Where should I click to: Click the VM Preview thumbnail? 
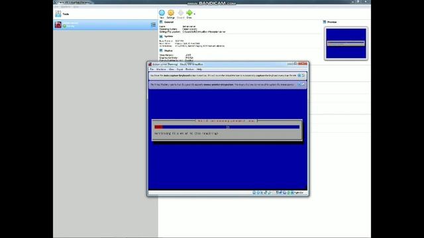(346, 44)
